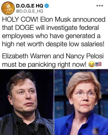Screen dimensions: 108x135
Task: Click the white divider between the two photos
Action: coord(54,102)
